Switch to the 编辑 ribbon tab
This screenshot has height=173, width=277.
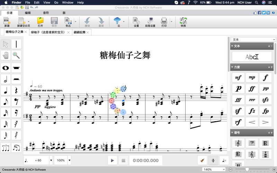28,13
